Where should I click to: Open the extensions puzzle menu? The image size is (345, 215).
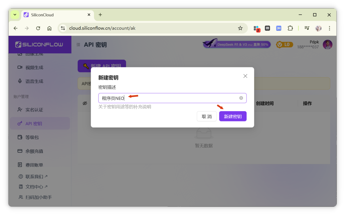[x=290, y=28]
